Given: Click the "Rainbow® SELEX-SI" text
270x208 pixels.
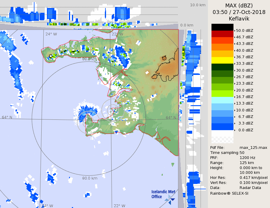Looking at the screenshot, I should tap(229, 193).
